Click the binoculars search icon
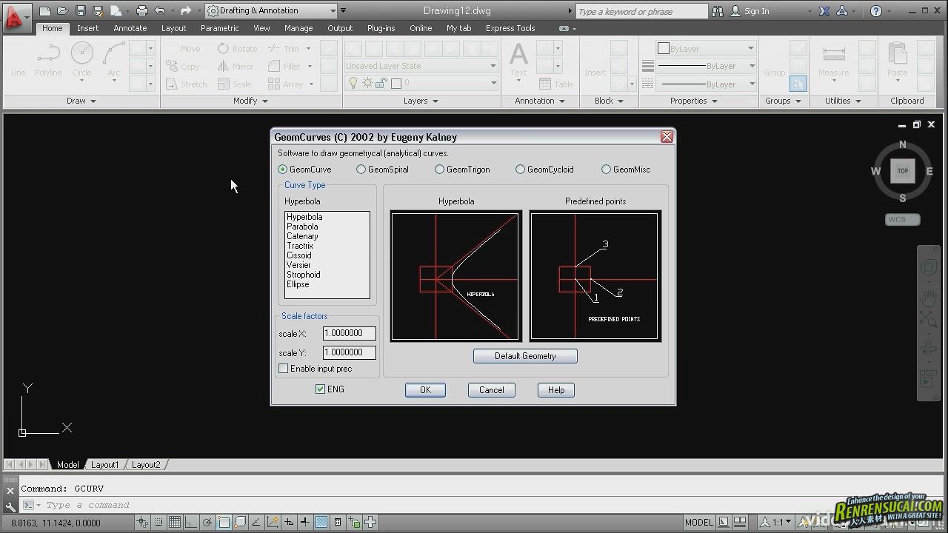Viewport: 948px width, 533px height. tap(718, 11)
